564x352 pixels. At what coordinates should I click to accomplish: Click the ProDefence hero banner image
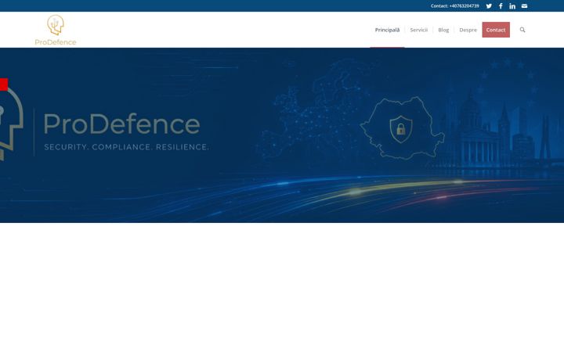282,135
